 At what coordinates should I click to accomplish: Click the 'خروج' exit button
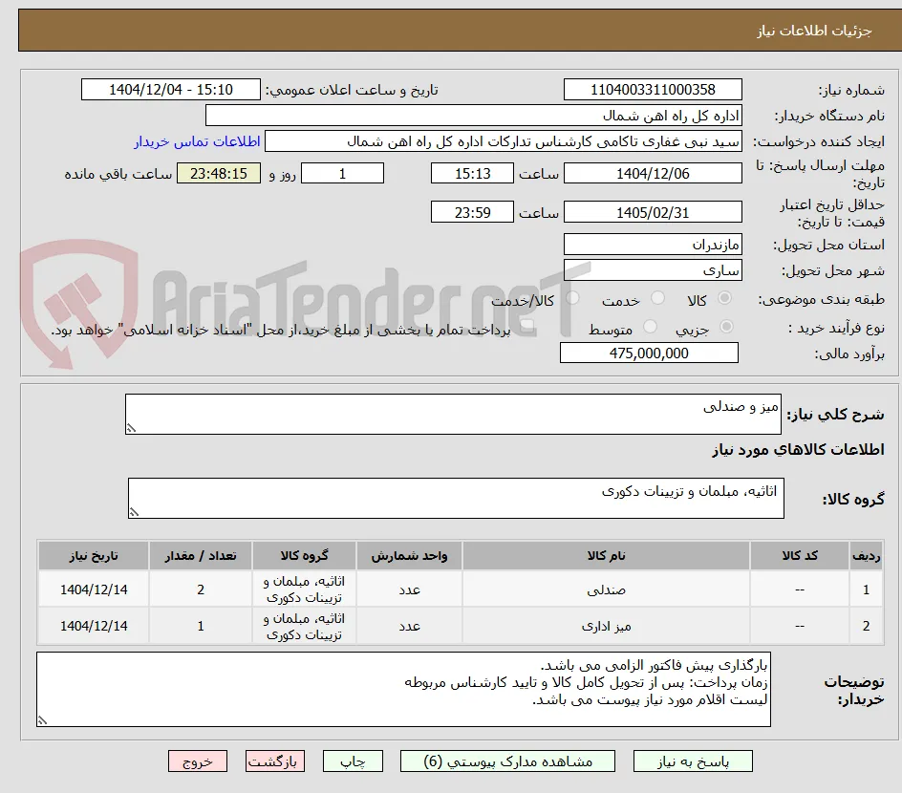(x=197, y=761)
